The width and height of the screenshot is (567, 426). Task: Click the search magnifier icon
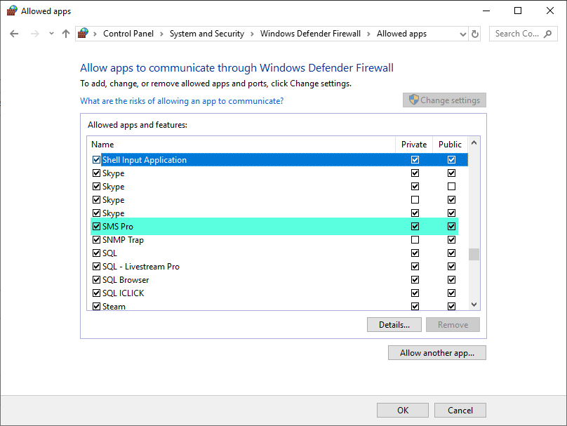[548, 34]
